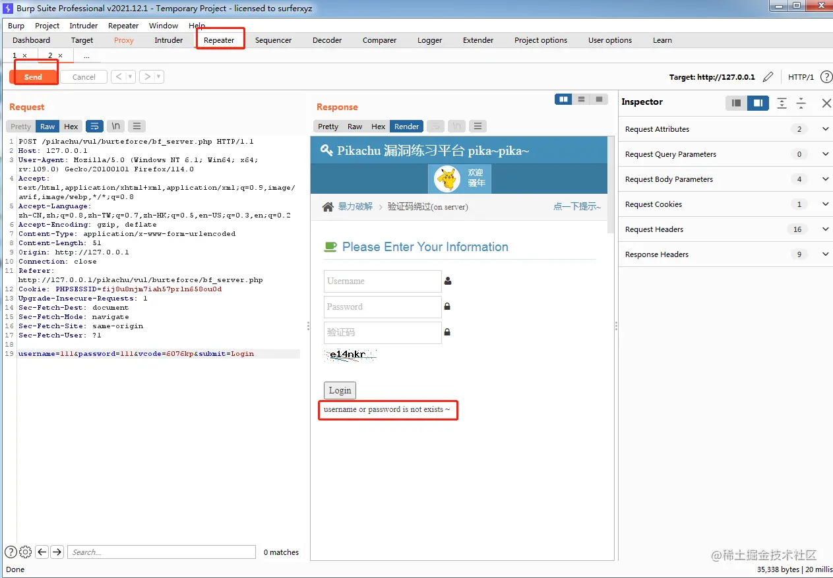833x578 pixels.
Task: Collapse all Inspector sections
Action: tap(801, 103)
